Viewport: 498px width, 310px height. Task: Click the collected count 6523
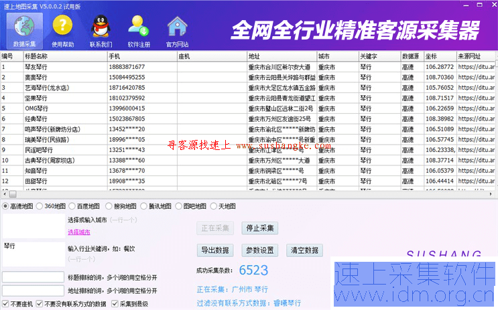(x=253, y=270)
